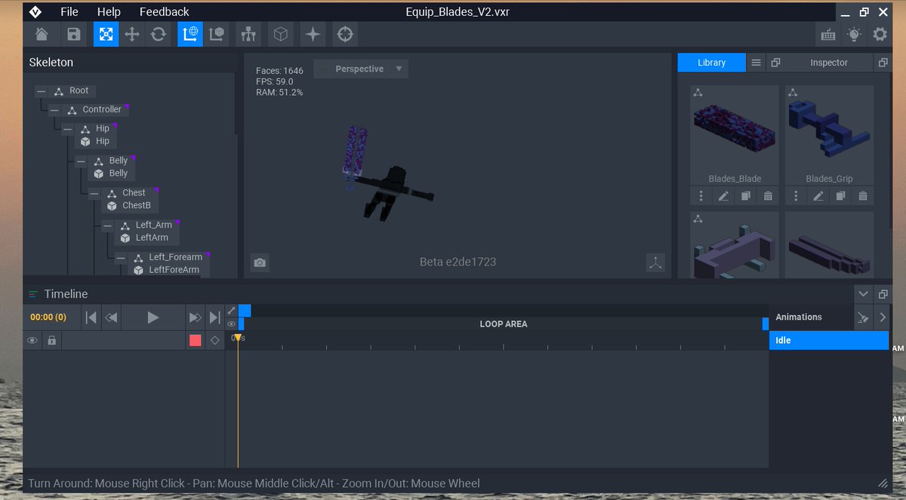This screenshot has height=500, width=906.
Task: Duplicate the Blades_Blade library item
Action: 745,196
